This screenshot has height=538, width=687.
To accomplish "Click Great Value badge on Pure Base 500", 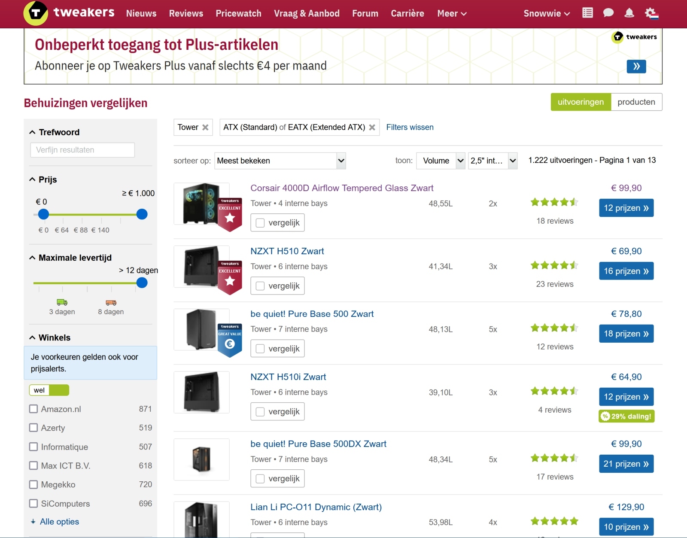I will (x=230, y=340).
